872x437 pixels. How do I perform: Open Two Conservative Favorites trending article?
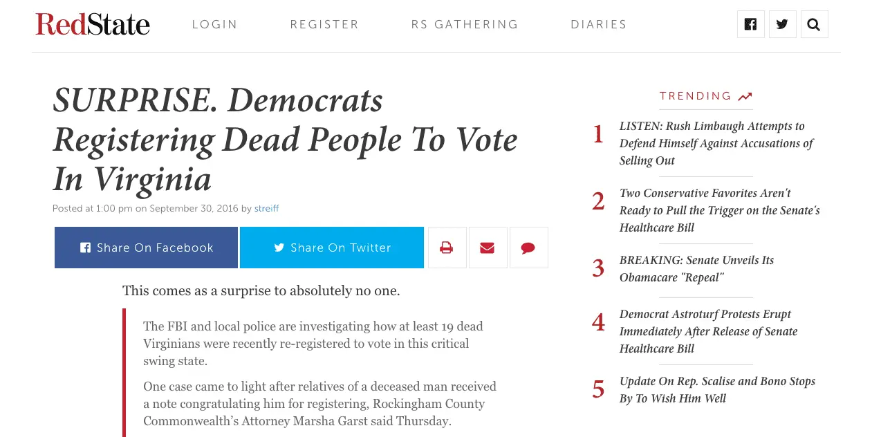click(x=719, y=210)
